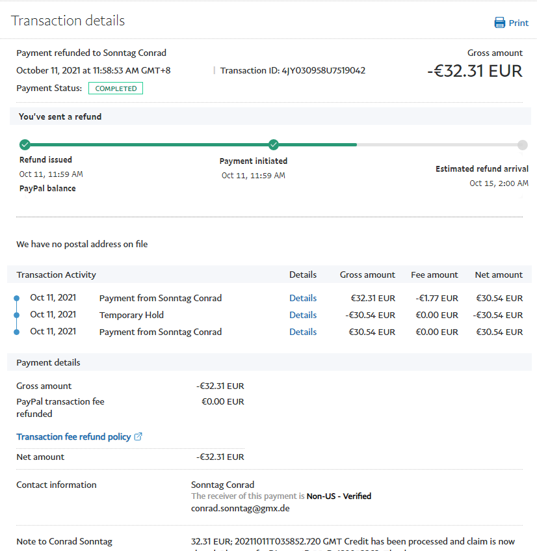Click the printer icon
Screen dimensions: 537x551
click(499, 23)
